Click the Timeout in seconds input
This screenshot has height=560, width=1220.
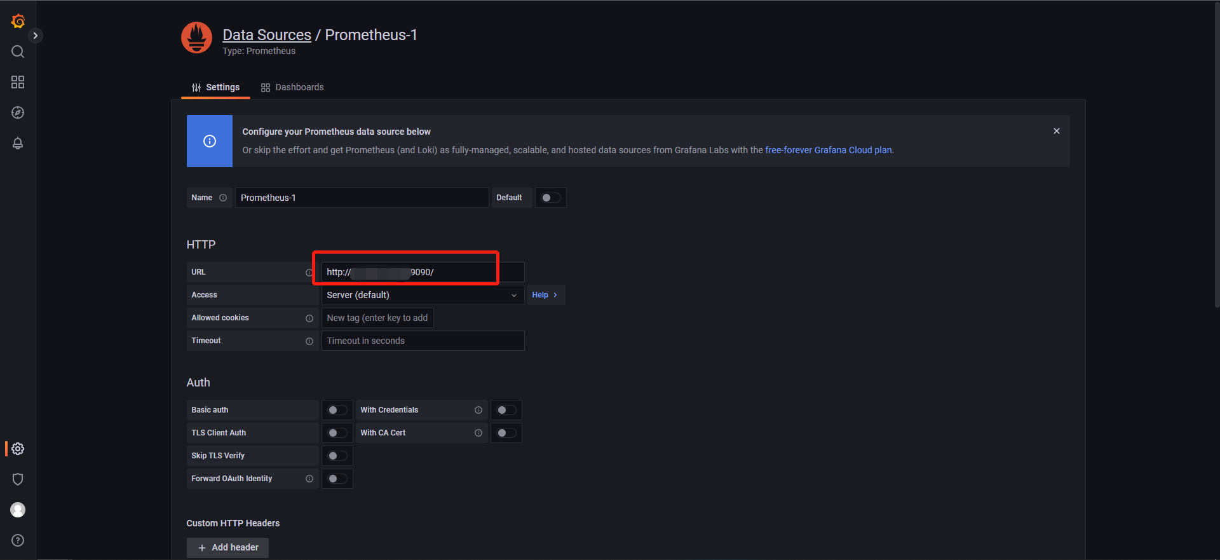point(423,341)
